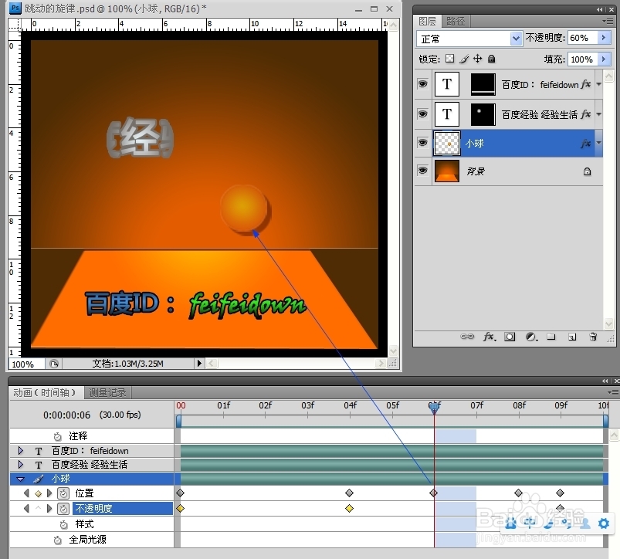Expand 百度经验 经验生活 timeline track
620x559 pixels.
[21, 465]
